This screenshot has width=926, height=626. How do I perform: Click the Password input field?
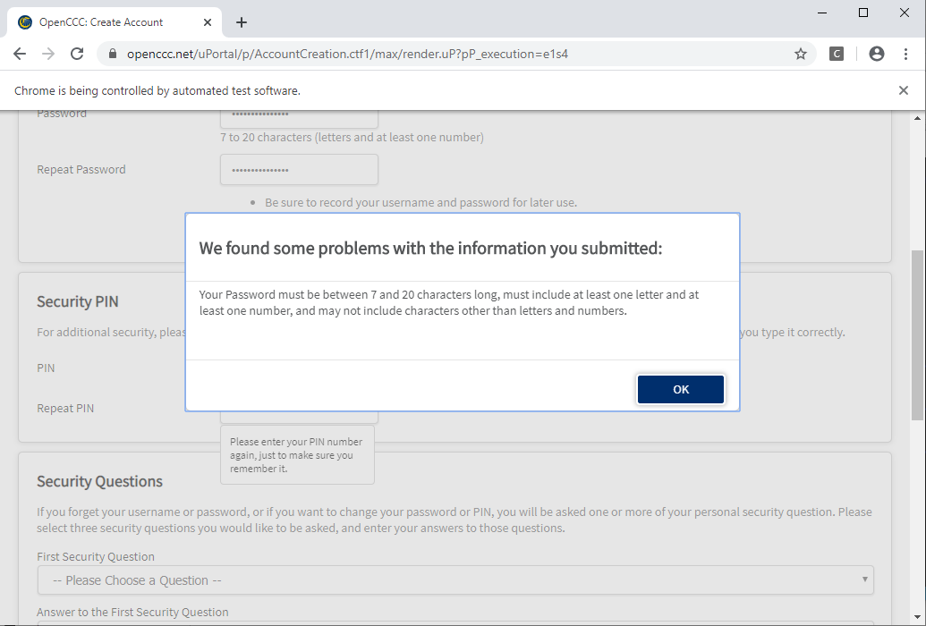pyautogui.click(x=299, y=115)
